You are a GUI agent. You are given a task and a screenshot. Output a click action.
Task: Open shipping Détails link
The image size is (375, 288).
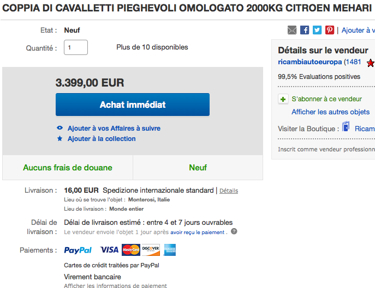point(229,191)
